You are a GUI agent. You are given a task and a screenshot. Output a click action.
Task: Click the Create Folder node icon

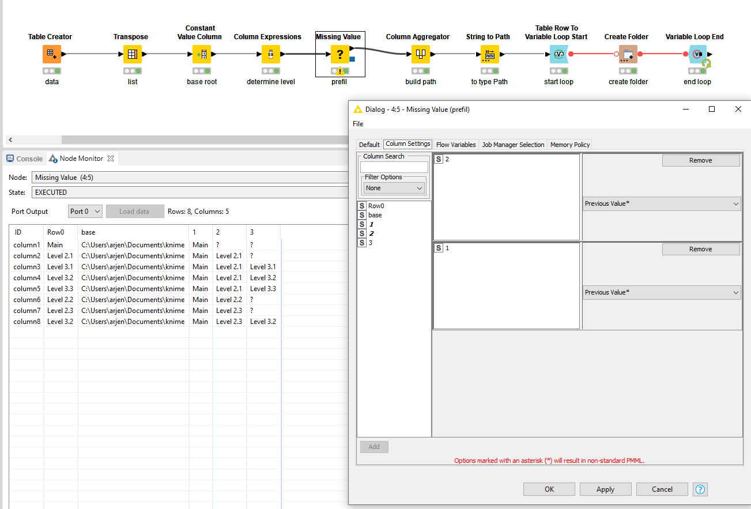tap(627, 54)
